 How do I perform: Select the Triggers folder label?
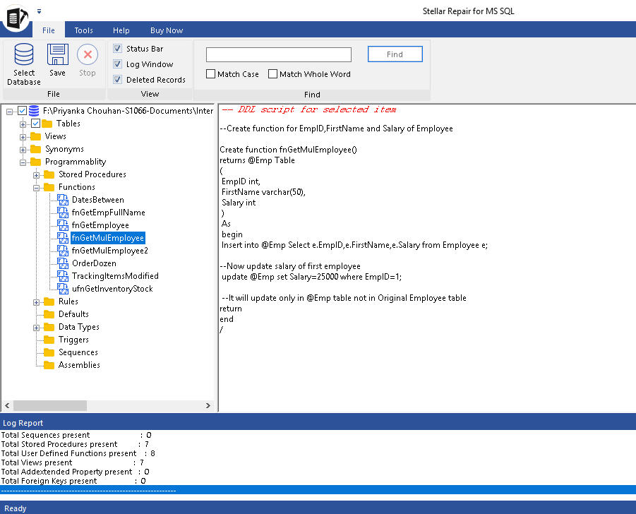73,340
